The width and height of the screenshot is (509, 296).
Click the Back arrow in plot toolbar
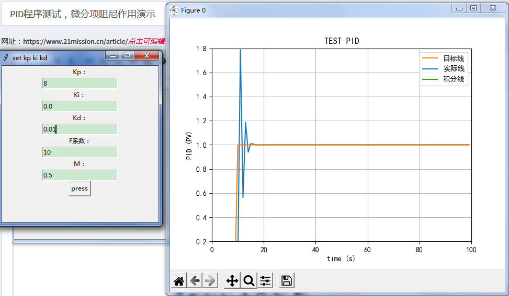[195, 281]
